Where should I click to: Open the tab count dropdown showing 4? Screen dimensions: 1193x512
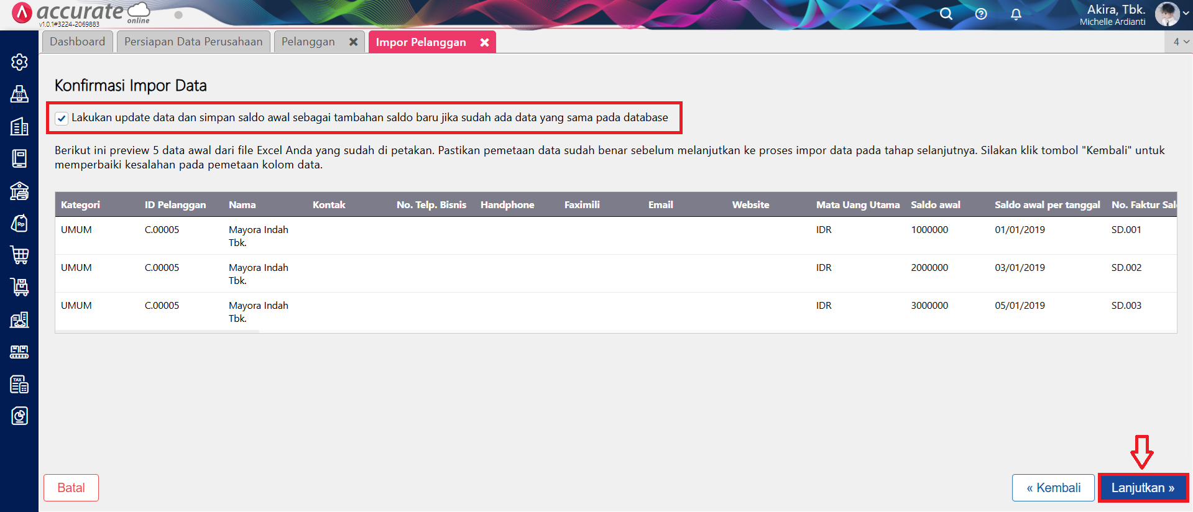(1181, 42)
